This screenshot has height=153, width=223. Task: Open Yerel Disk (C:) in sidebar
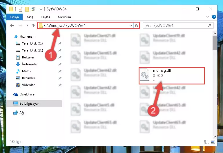point(32,43)
